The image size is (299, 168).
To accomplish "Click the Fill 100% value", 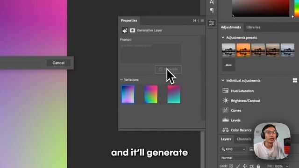I will 278,166.
